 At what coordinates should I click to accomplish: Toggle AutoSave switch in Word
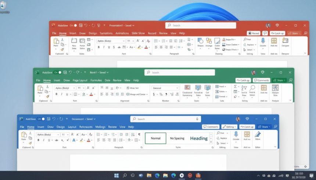pos(41,119)
